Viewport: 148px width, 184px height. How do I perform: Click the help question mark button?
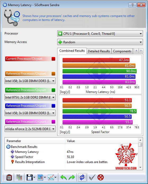point(132,5)
